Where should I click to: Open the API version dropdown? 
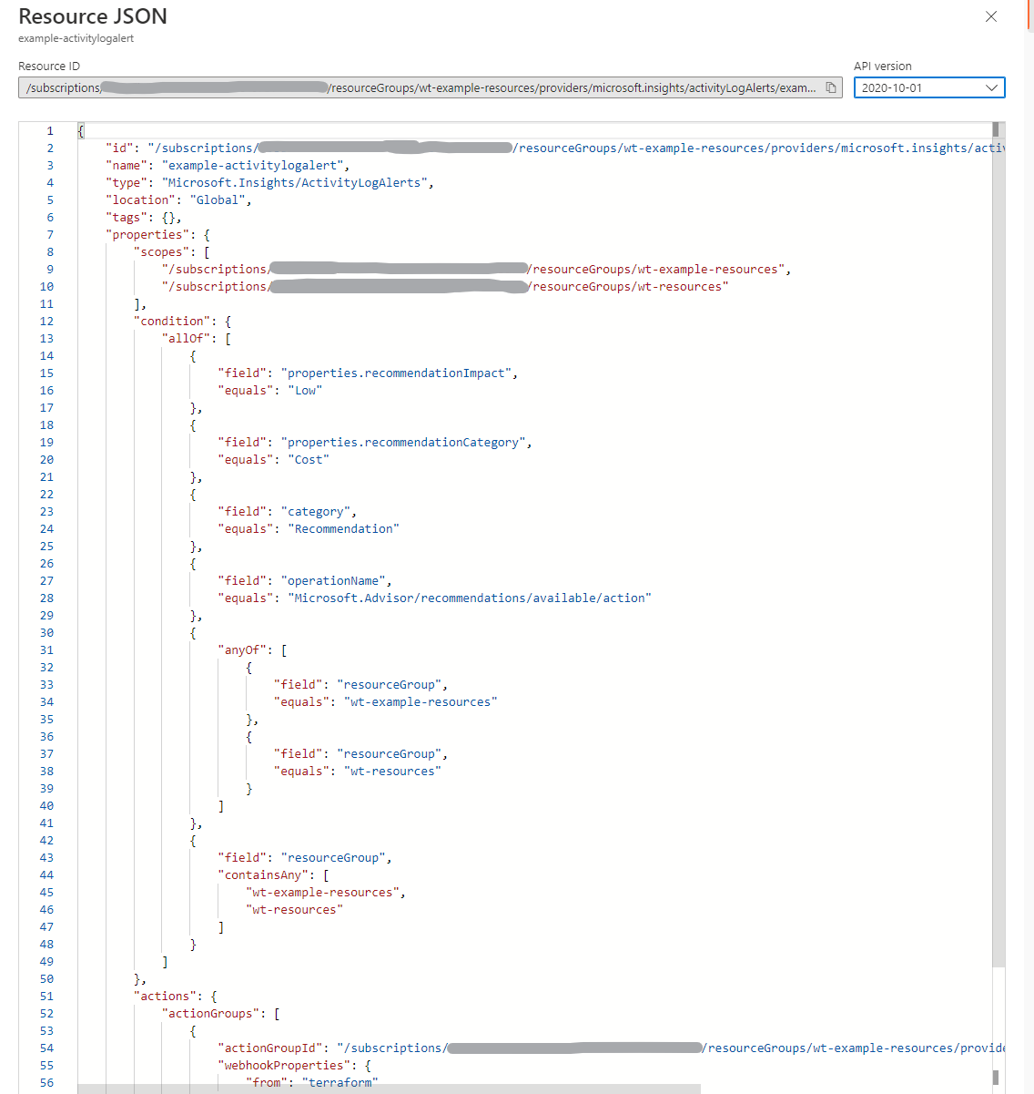tap(928, 87)
